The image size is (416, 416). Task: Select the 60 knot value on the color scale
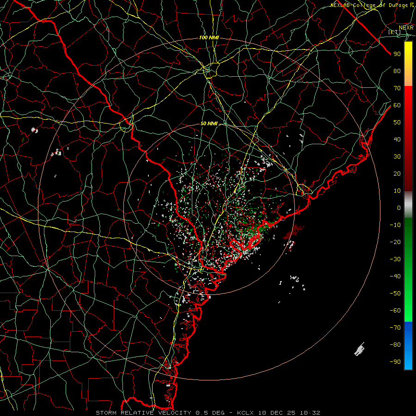pyautogui.click(x=397, y=105)
